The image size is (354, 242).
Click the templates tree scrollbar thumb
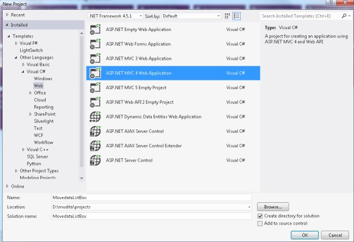(x=82, y=102)
